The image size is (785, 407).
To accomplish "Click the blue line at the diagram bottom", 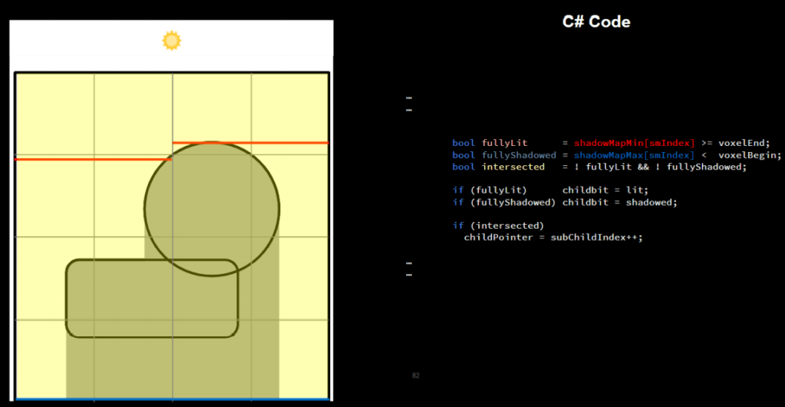I will [x=173, y=399].
